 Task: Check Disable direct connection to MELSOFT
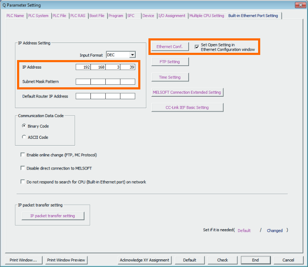pyautogui.click(x=23, y=168)
